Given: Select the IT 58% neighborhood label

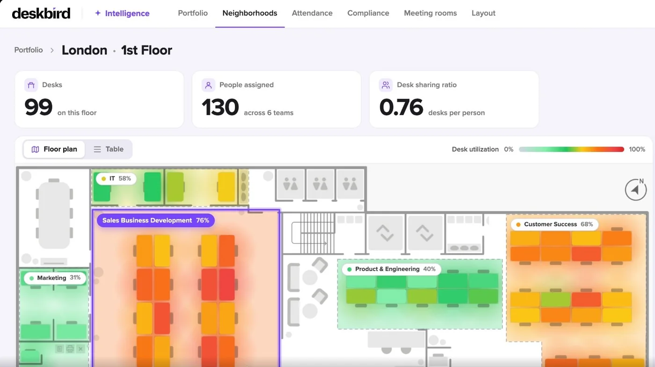Looking at the screenshot, I should 116,178.
